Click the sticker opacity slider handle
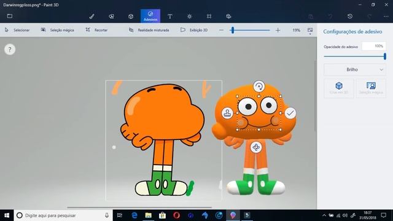This screenshot has height=221, width=393. pyautogui.click(x=385, y=56)
